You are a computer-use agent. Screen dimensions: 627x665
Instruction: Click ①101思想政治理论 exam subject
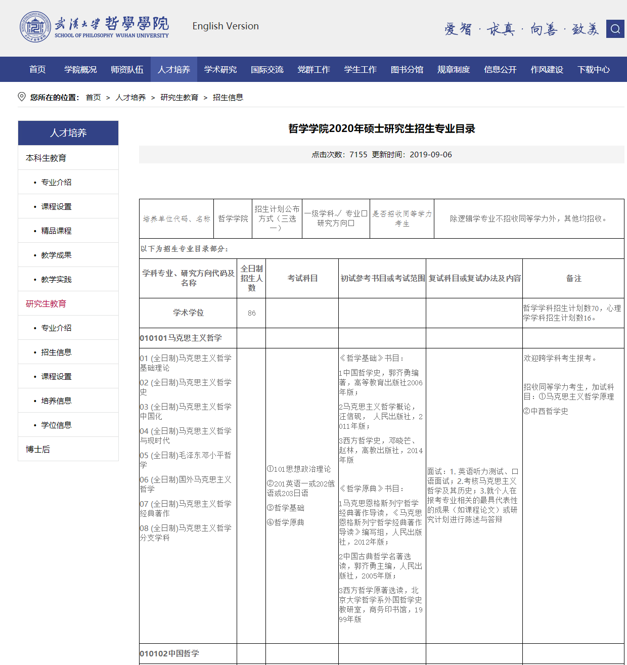(x=299, y=469)
